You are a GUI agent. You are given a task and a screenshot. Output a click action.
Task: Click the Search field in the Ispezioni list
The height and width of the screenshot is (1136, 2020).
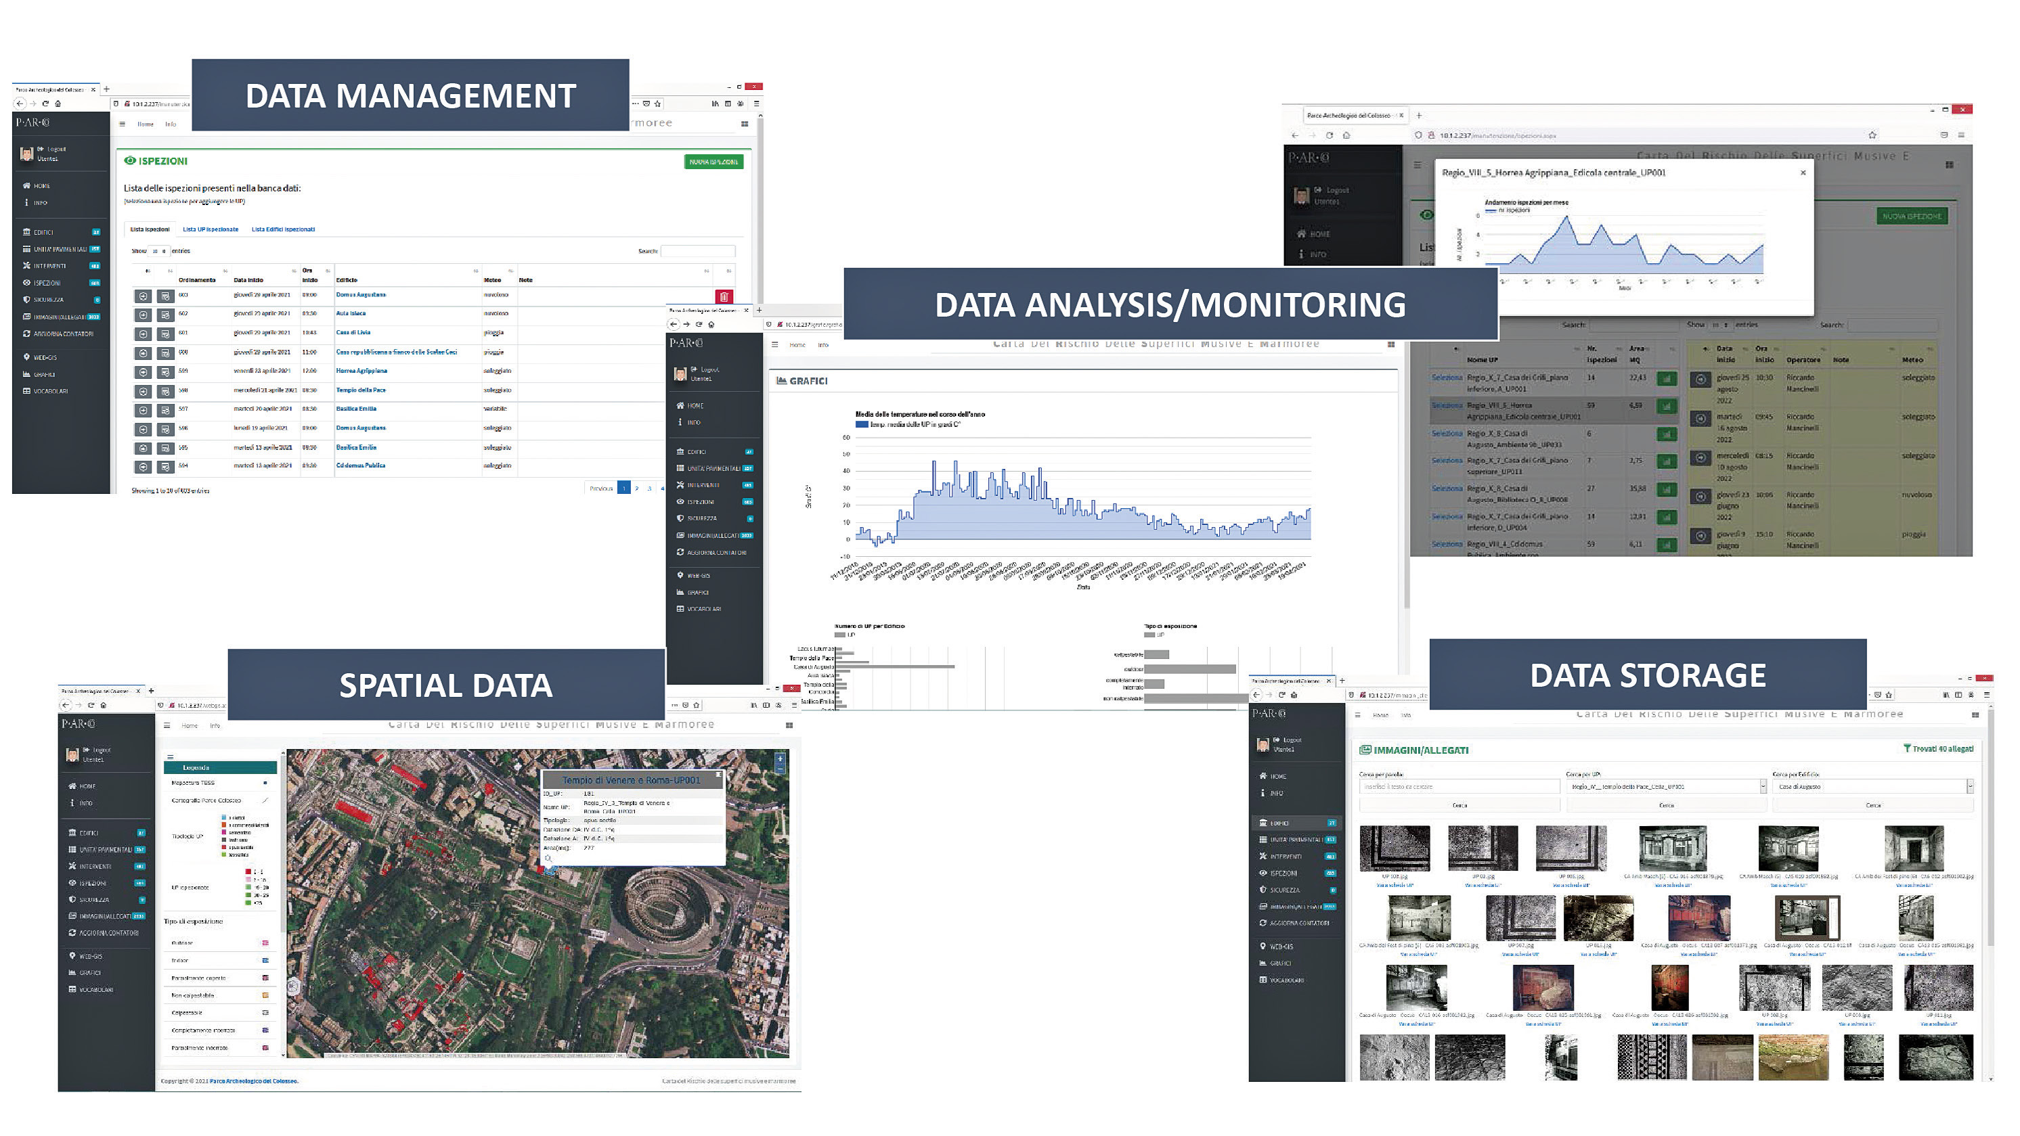click(698, 251)
